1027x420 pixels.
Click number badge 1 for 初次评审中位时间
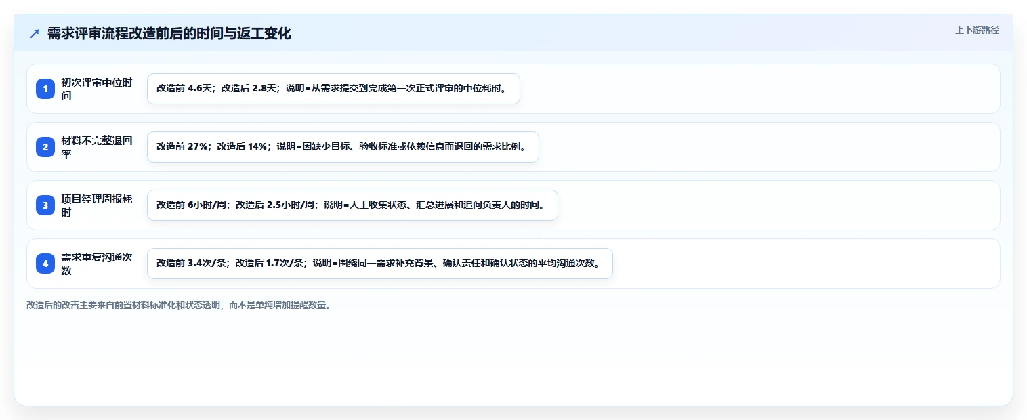coord(45,89)
